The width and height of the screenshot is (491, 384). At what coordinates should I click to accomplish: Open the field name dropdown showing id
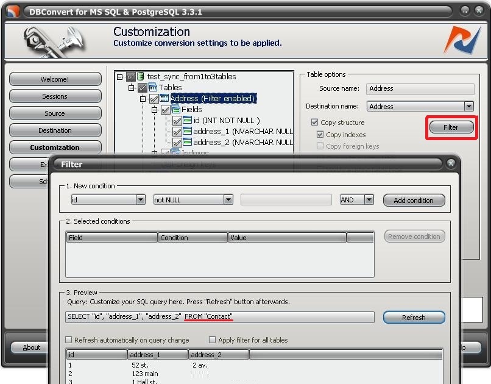(140, 199)
